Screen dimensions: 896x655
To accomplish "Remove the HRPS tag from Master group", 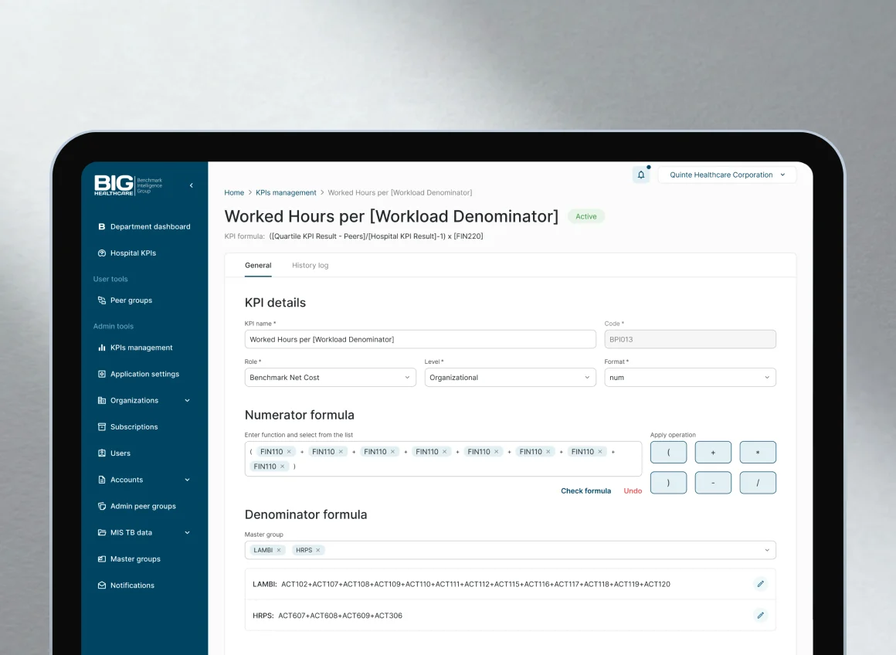I will [318, 550].
